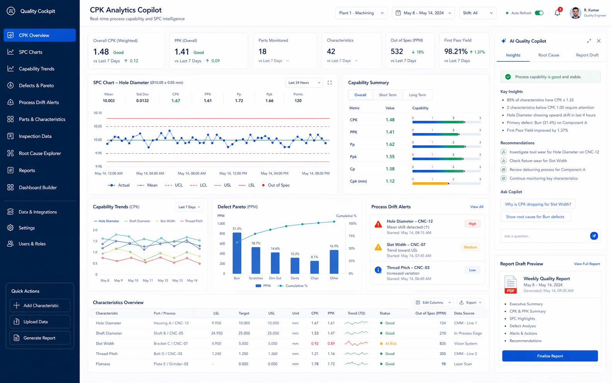
Task: Open SPC Charts from sidebar icon
Action: pyautogui.click(x=10, y=52)
